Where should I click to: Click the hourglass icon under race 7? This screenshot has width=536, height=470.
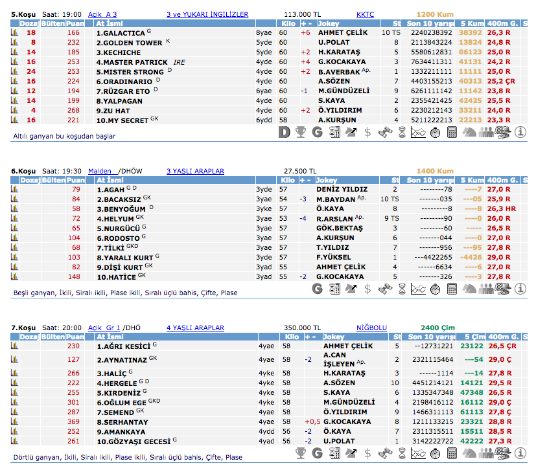coord(402,453)
